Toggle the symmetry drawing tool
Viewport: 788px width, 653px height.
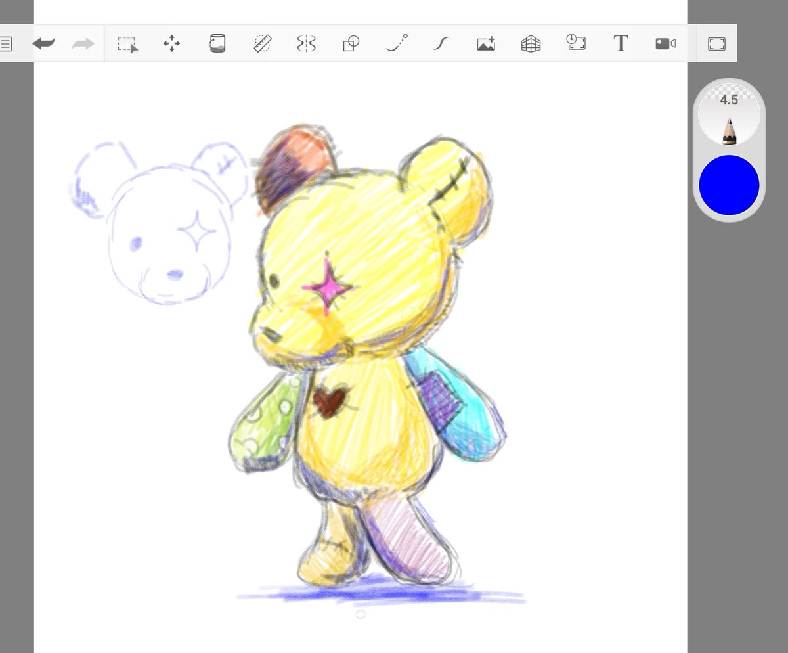(307, 44)
